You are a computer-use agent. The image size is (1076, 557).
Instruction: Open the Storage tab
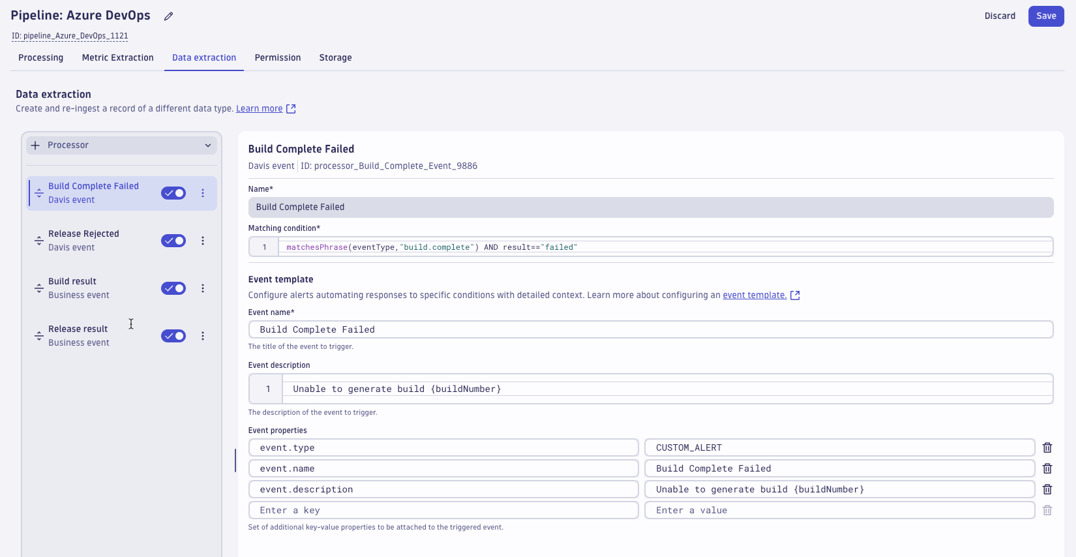click(336, 57)
